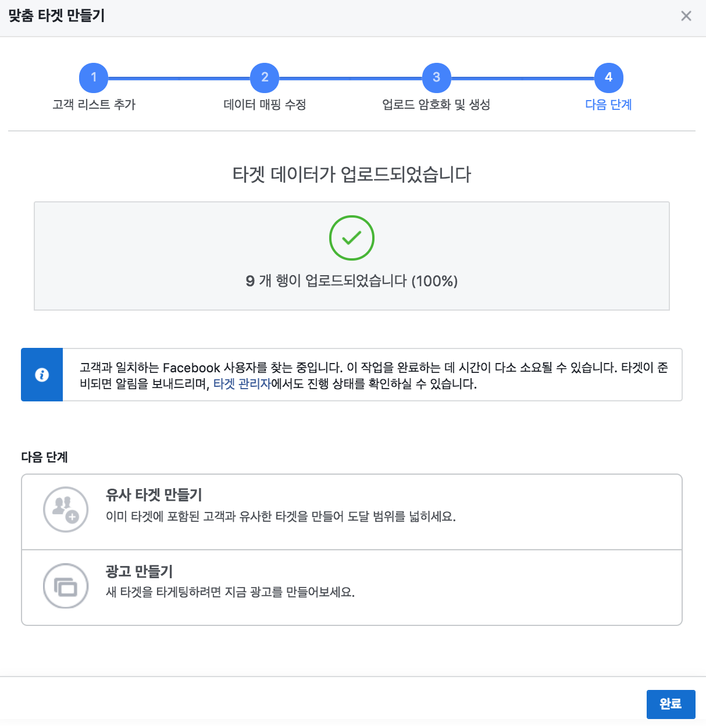This screenshot has width=706, height=726.
Task: Select step circle 4 for 다음 단계
Action: pos(608,77)
